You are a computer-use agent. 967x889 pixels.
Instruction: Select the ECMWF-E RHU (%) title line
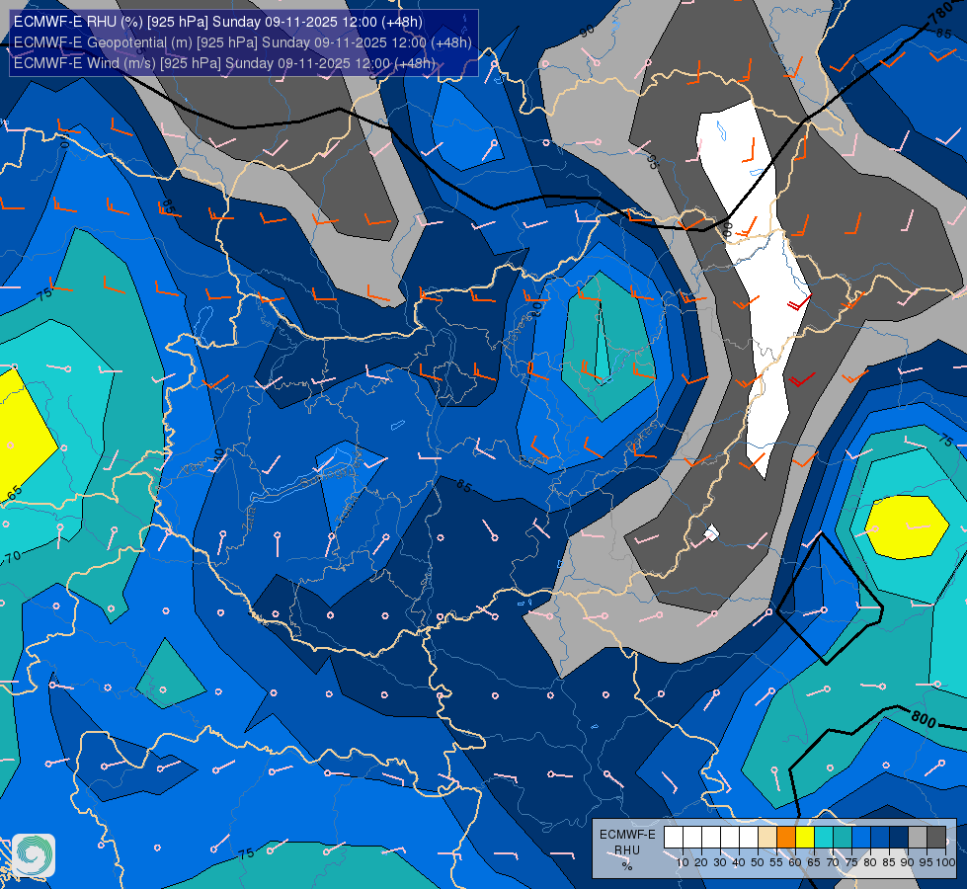pos(218,22)
